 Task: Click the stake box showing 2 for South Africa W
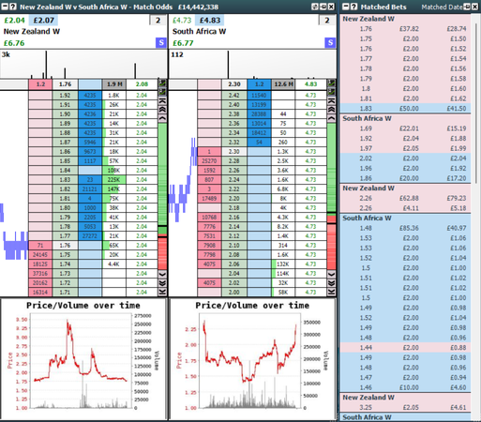[x=327, y=21]
